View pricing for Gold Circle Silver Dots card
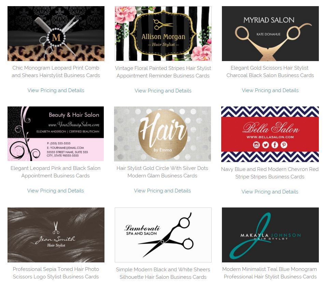The image size is (325, 288). 162,191
